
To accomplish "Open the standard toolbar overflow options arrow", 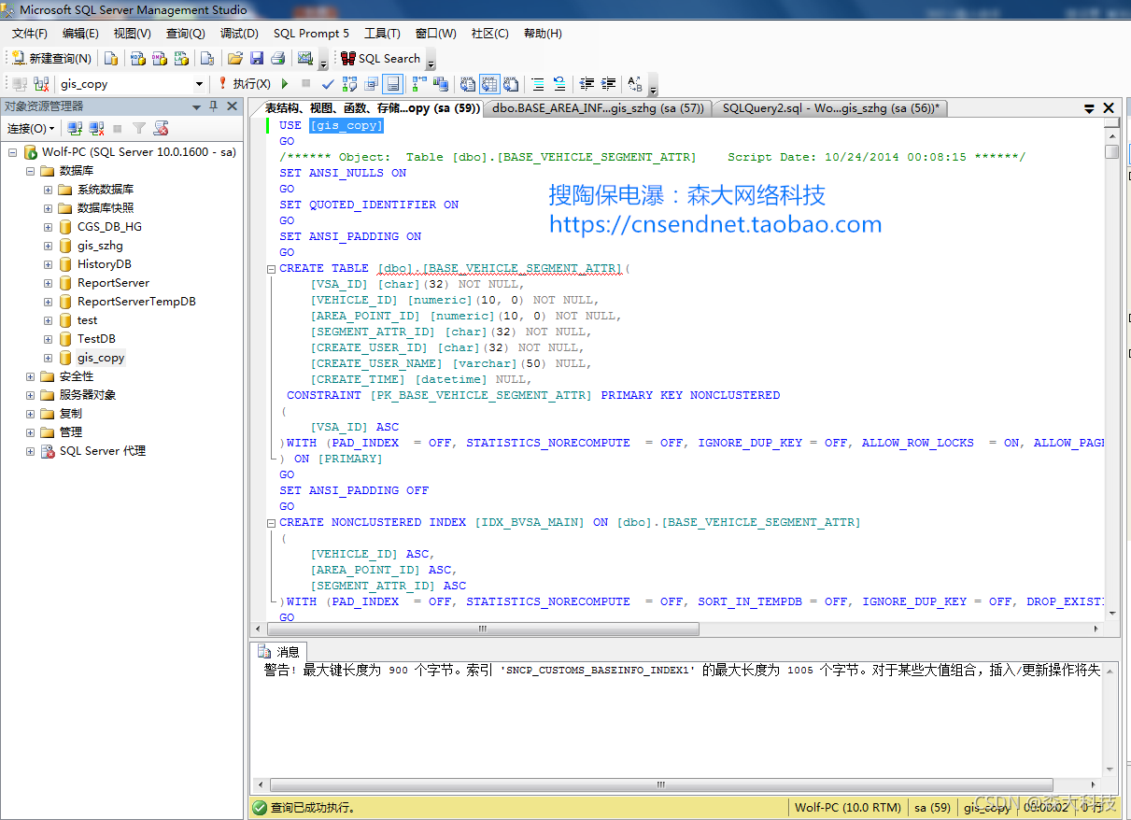I will (323, 63).
